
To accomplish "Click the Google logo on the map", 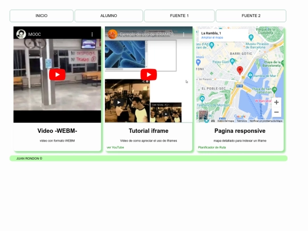I will (240, 116).
